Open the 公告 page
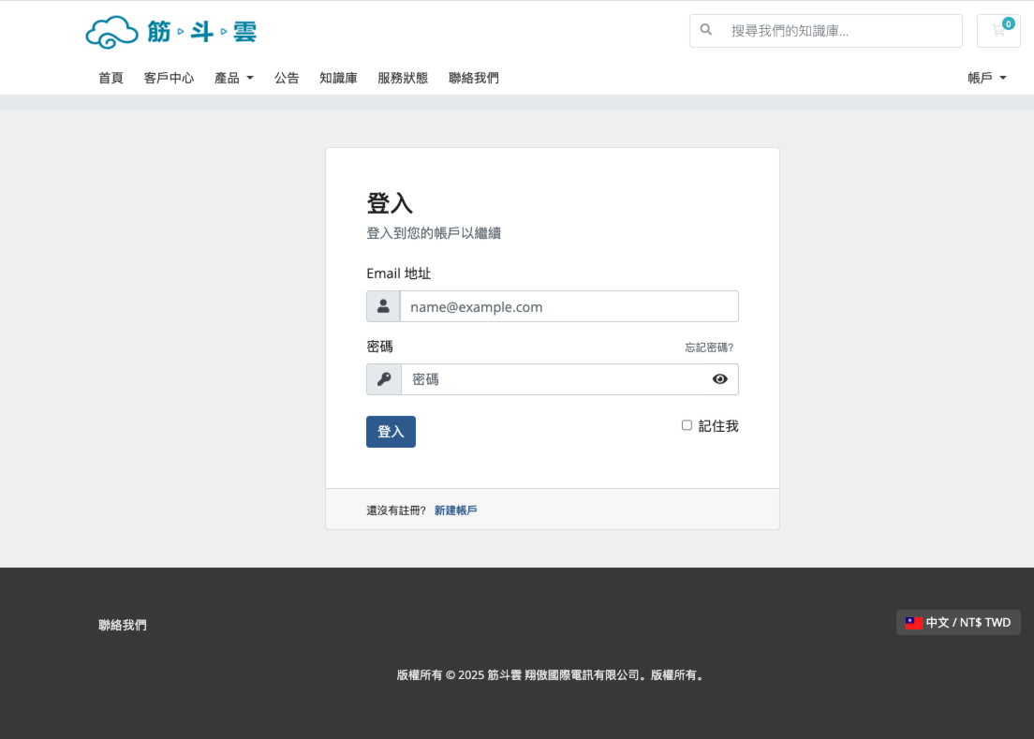The image size is (1034, 739). pos(287,78)
